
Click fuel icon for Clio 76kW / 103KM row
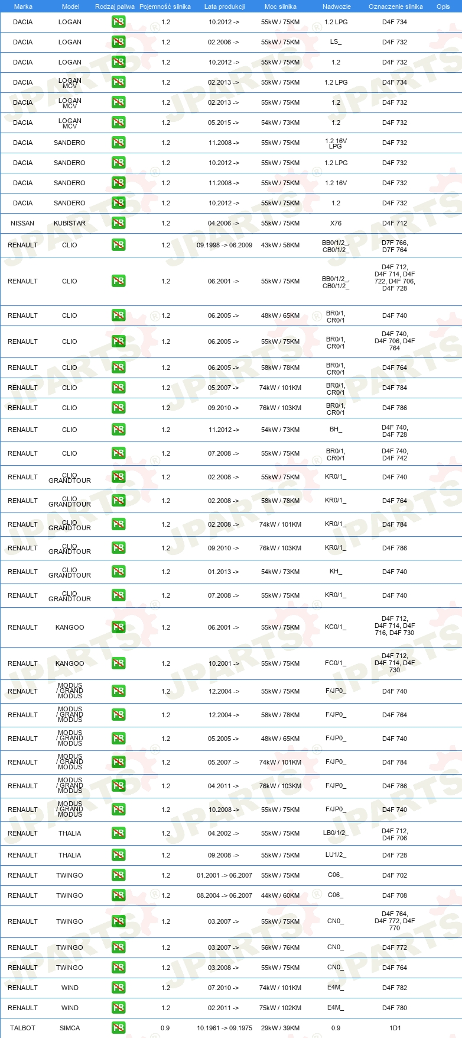pos(119,408)
